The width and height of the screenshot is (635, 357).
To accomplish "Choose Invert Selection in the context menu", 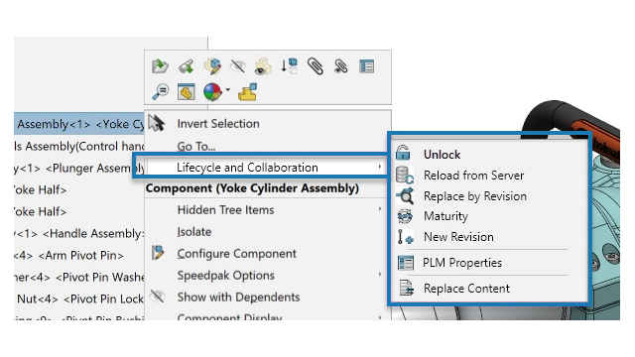I will pyautogui.click(x=218, y=124).
